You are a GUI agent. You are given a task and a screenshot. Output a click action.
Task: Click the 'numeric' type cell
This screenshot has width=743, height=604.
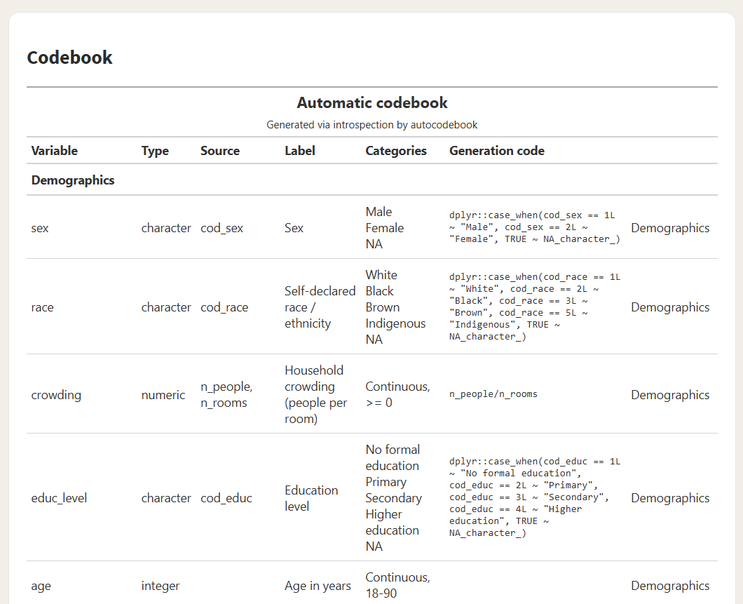[163, 395]
